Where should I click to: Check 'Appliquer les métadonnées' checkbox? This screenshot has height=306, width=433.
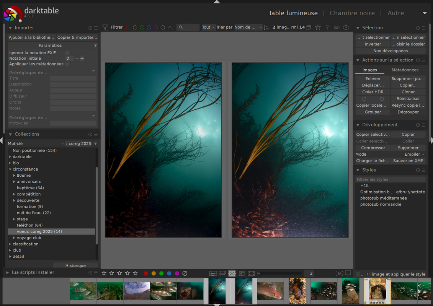click(x=67, y=64)
